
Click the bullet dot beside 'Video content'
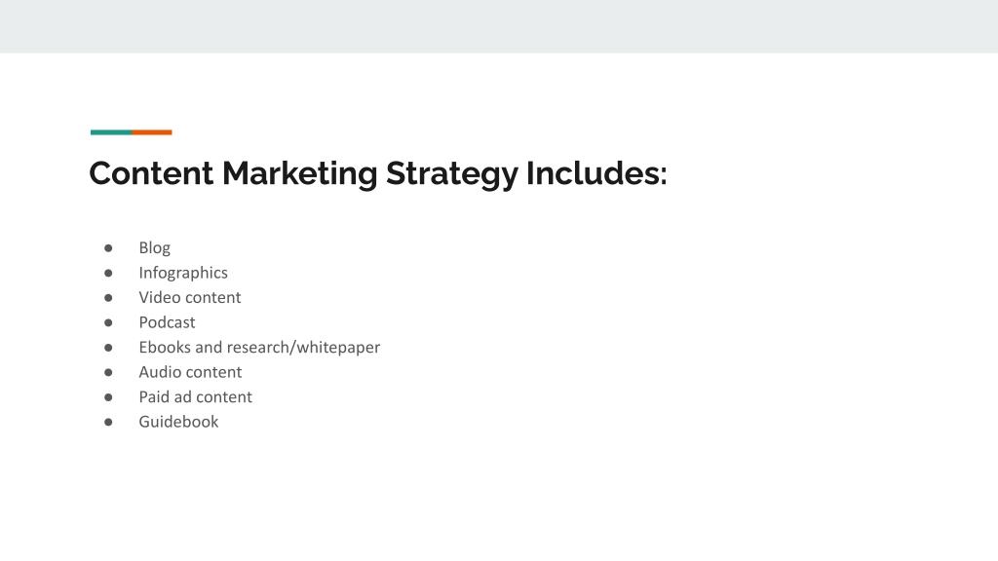tap(108, 298)
